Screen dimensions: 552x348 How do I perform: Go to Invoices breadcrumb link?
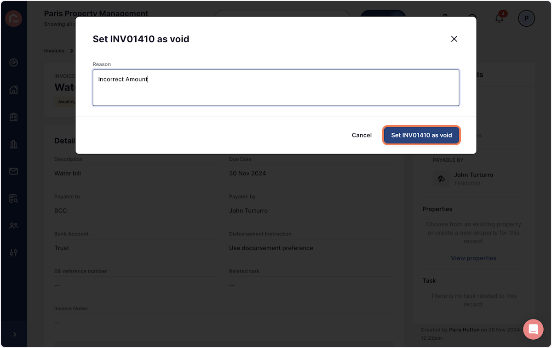54,51
